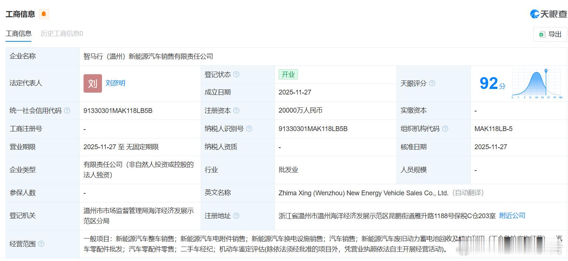The height and width of the screenshot is (261, 568).
Task: Click the 导出 export button
Action: tap(550, 34)
